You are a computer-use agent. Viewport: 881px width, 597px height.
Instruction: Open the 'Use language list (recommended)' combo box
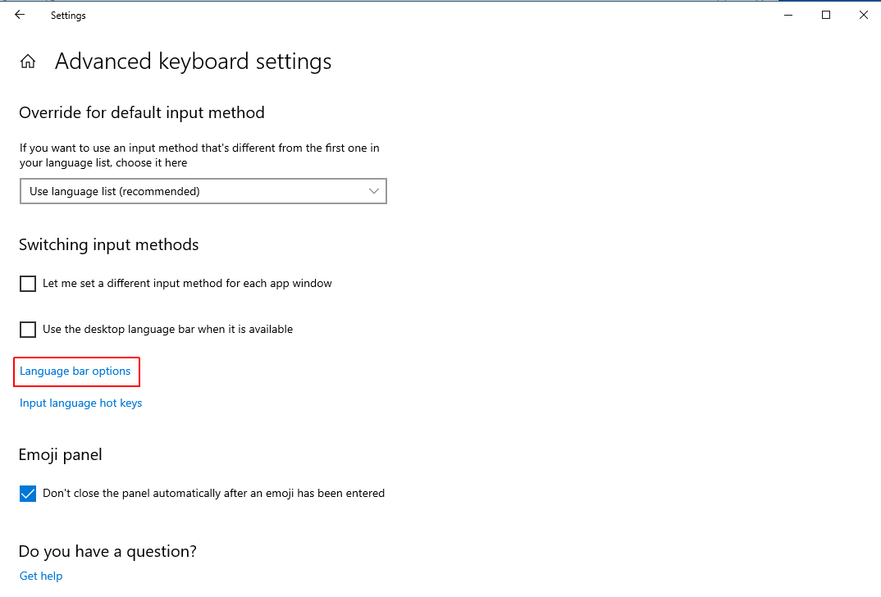[203, 191]
